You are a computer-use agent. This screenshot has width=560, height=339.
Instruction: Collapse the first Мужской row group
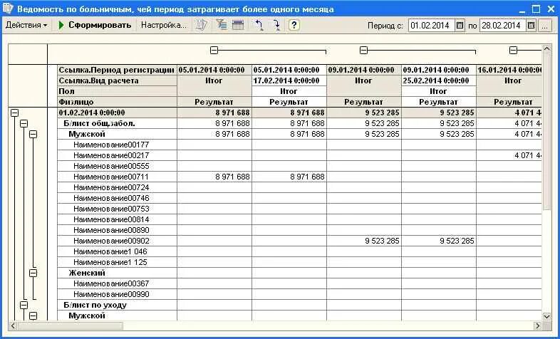point(33,134)
